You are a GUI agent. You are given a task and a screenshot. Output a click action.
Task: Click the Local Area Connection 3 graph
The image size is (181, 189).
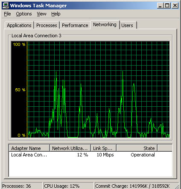tap(90, 90)
